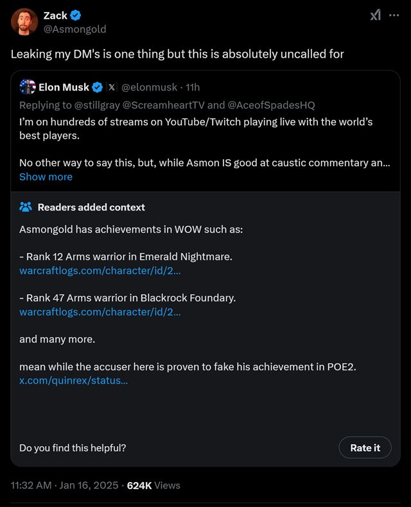Screen dimensions: 411x507
Task: Open the Grok icon at top right
Action: [376, 15]
